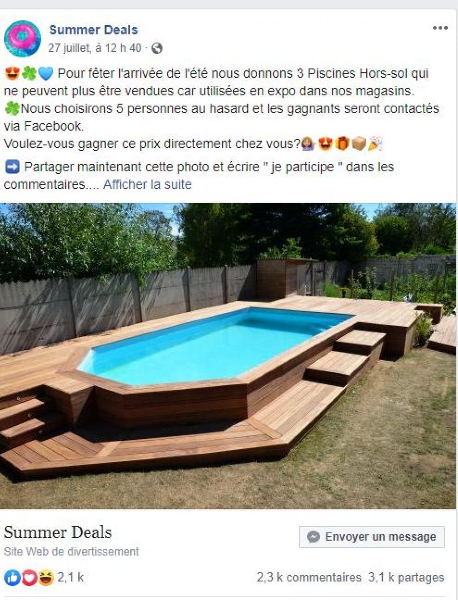Open the swimming pool photo
Viewport: 458px width, 600px height.
pyautogui.click(x=228, y=356)
